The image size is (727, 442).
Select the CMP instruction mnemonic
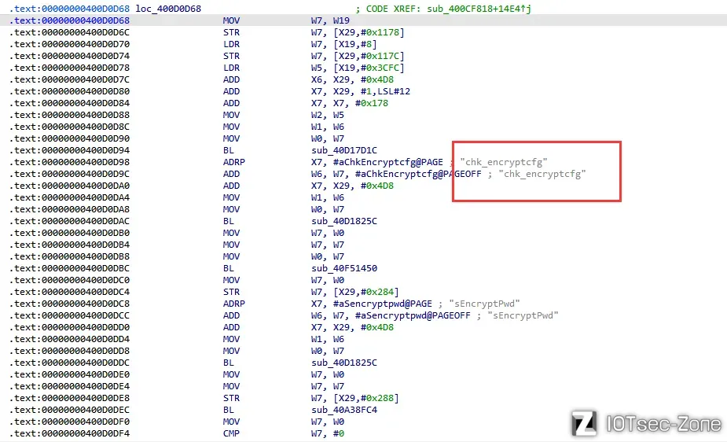pos(231,433)
